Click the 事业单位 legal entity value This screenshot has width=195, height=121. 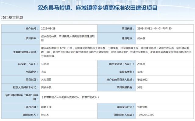point(142,80)
